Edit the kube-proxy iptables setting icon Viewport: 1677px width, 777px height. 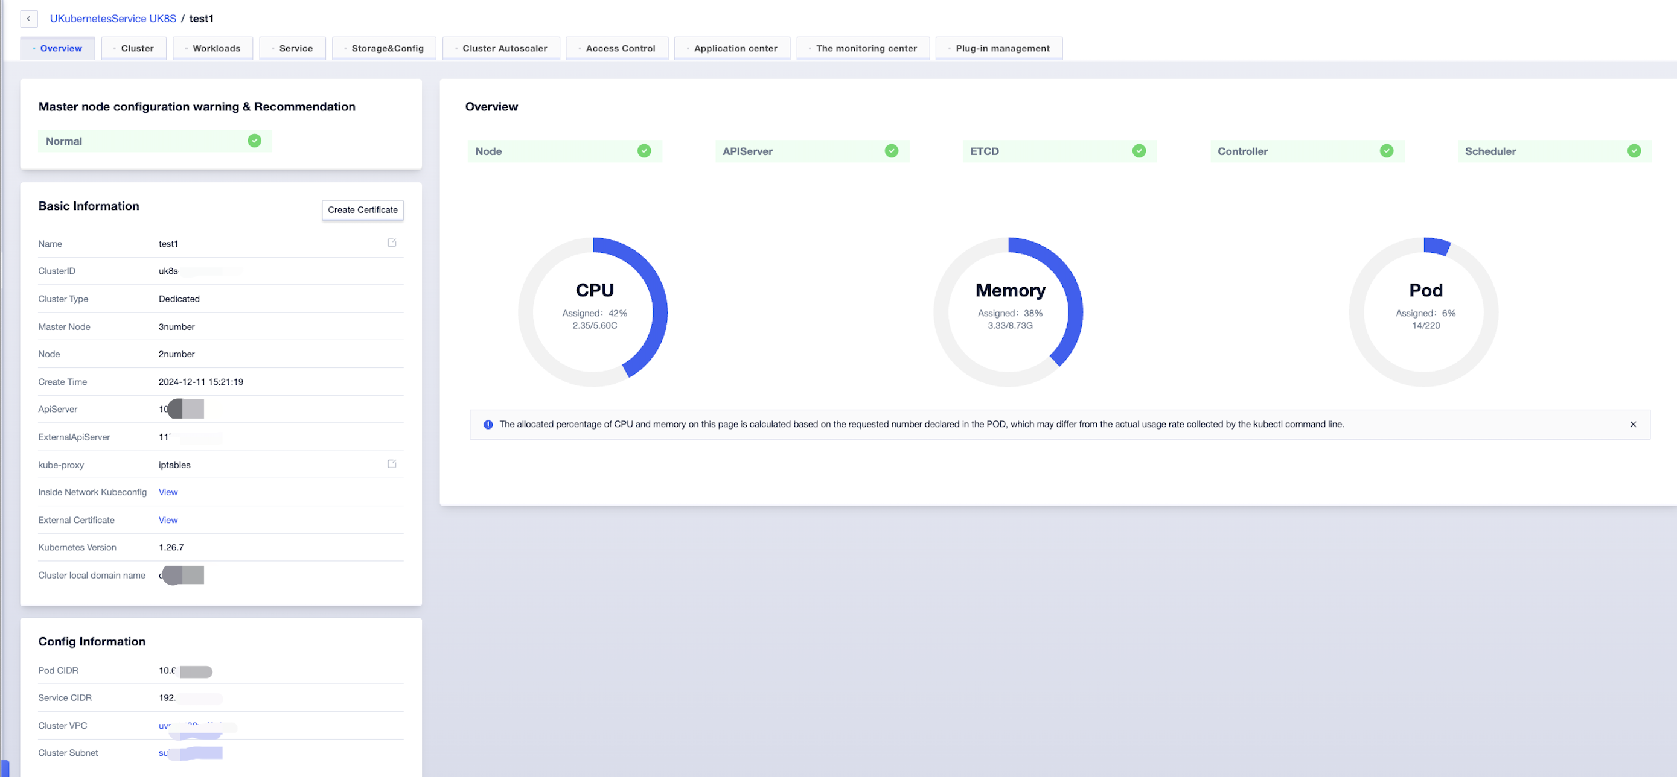[392, 464]
